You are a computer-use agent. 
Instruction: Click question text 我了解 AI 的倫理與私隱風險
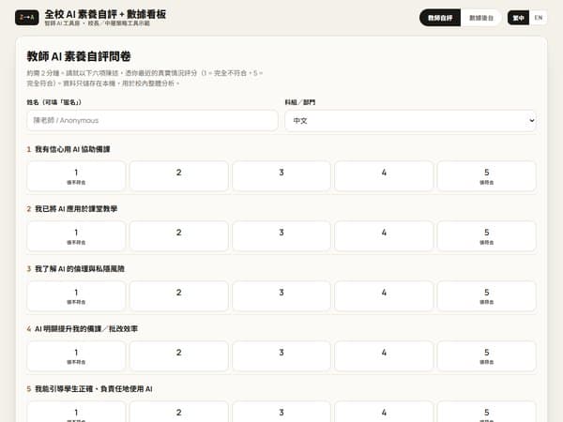pos(80,269)
